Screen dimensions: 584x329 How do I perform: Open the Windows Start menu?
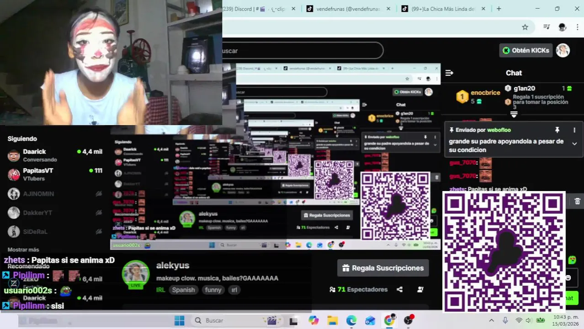(179, 320)
